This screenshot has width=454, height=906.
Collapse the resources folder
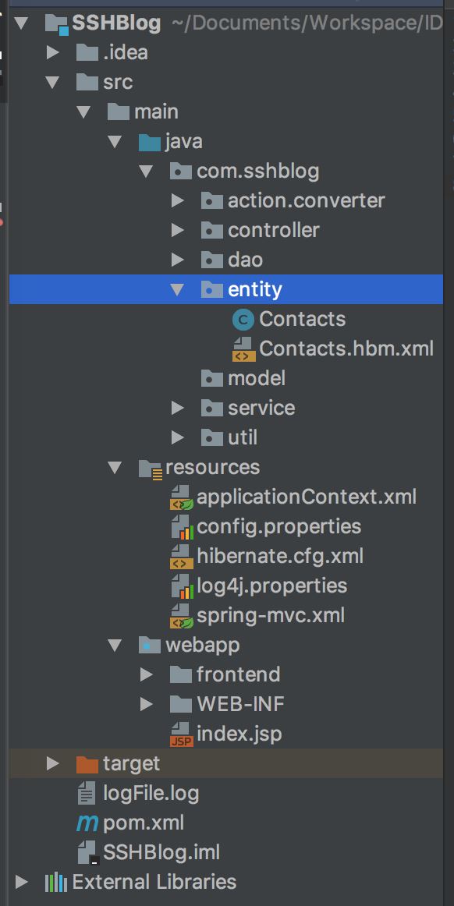pos(115,468)
